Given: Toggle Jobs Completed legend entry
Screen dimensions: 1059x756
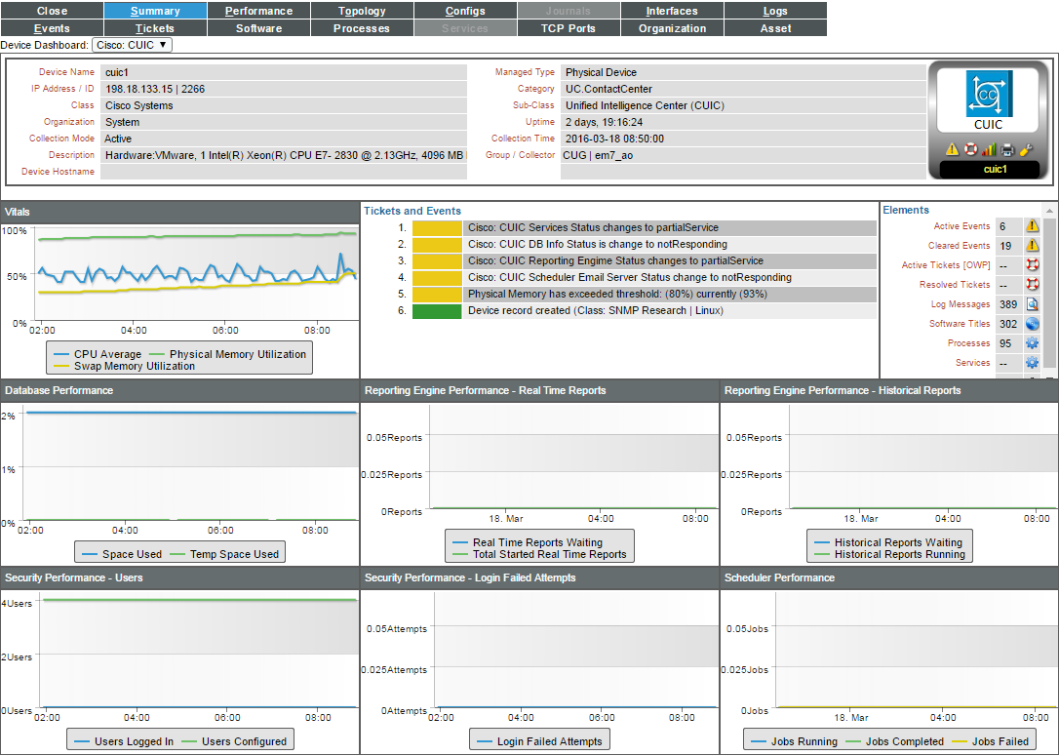Looking at the screenshot, I should 895,741.
